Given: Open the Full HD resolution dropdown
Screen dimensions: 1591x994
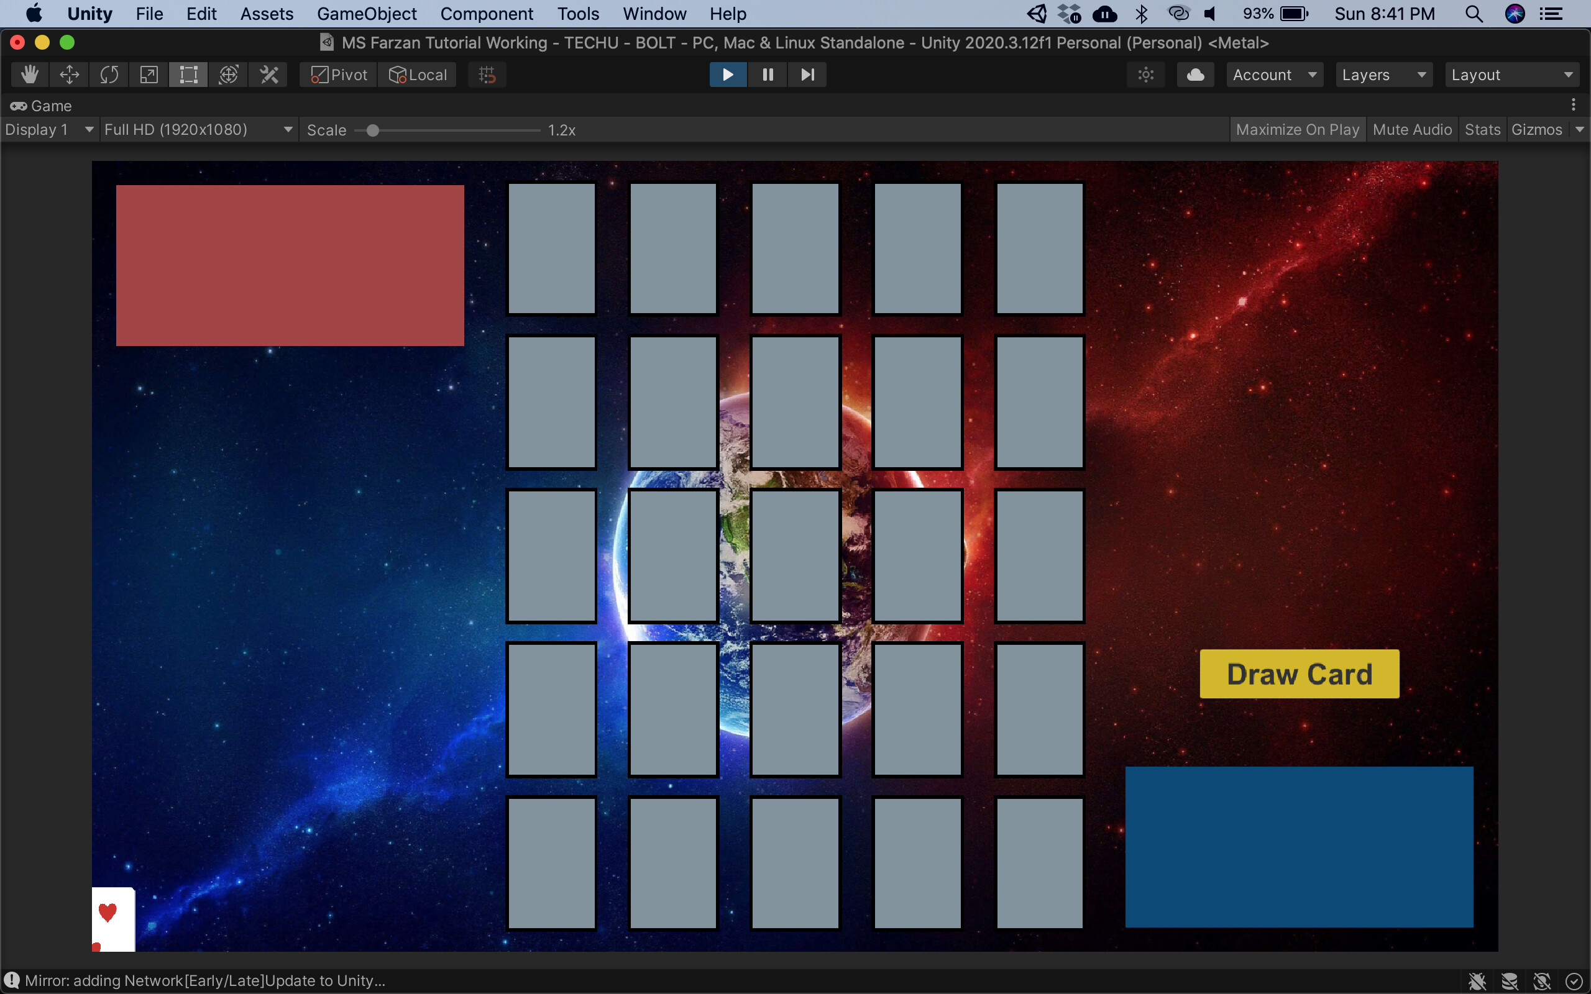Looking at the screenshot, I should click(197, 129).
